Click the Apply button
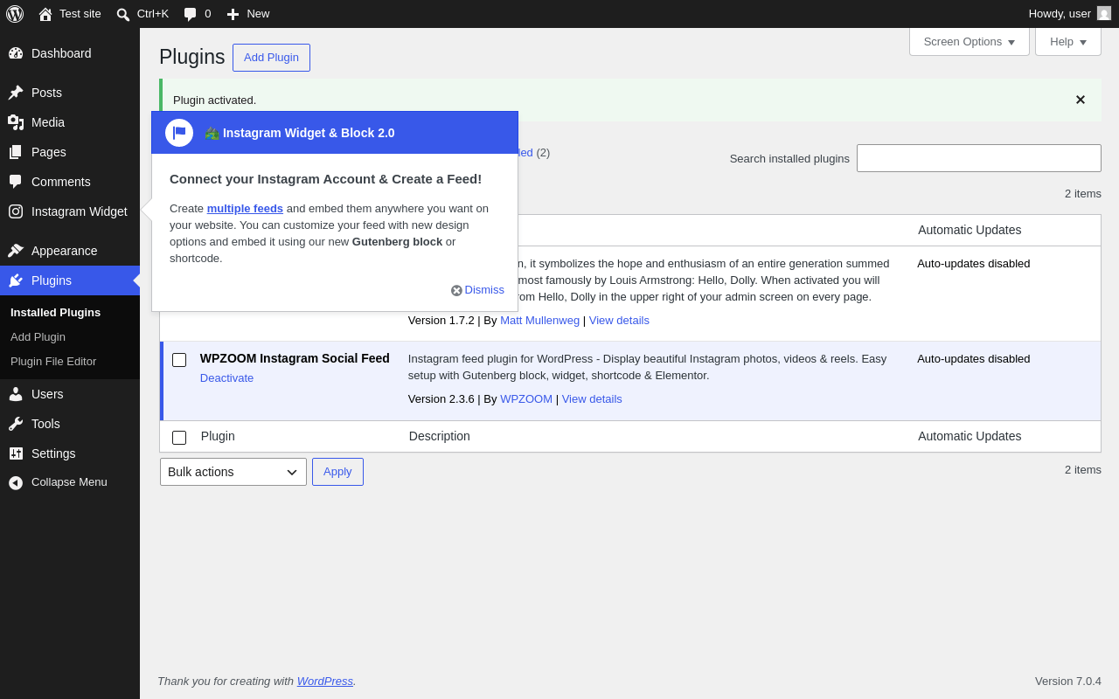The image size is (1119, 699). coord(337,472)
